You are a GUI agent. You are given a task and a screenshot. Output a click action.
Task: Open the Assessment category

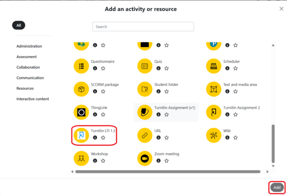point(26,57)
